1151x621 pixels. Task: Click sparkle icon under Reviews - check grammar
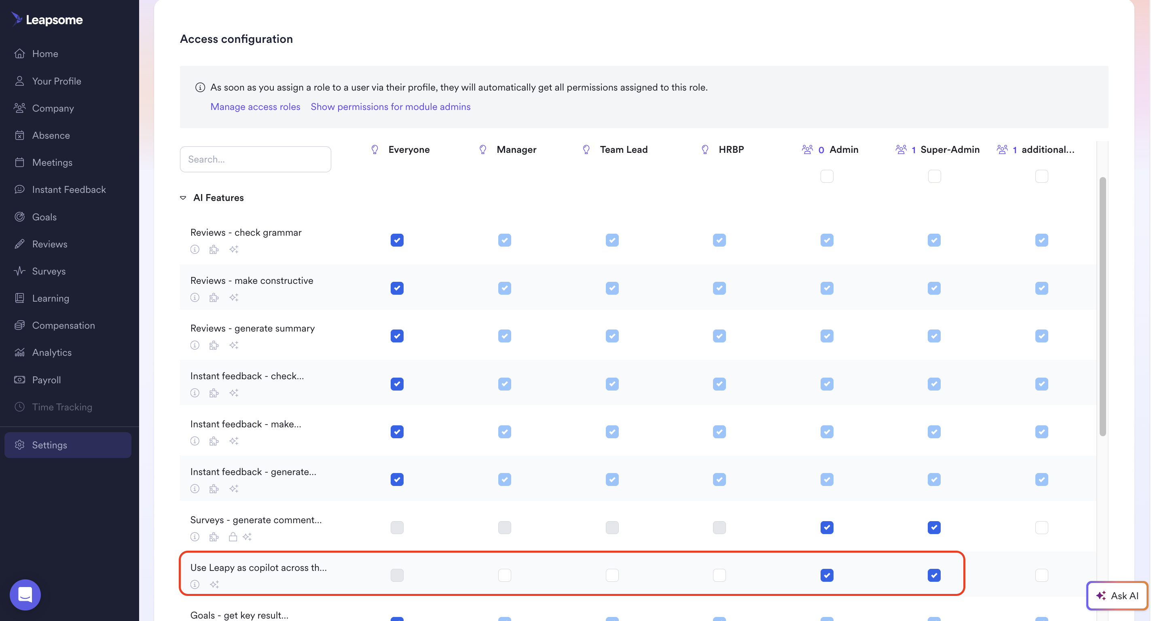[234, 249]
